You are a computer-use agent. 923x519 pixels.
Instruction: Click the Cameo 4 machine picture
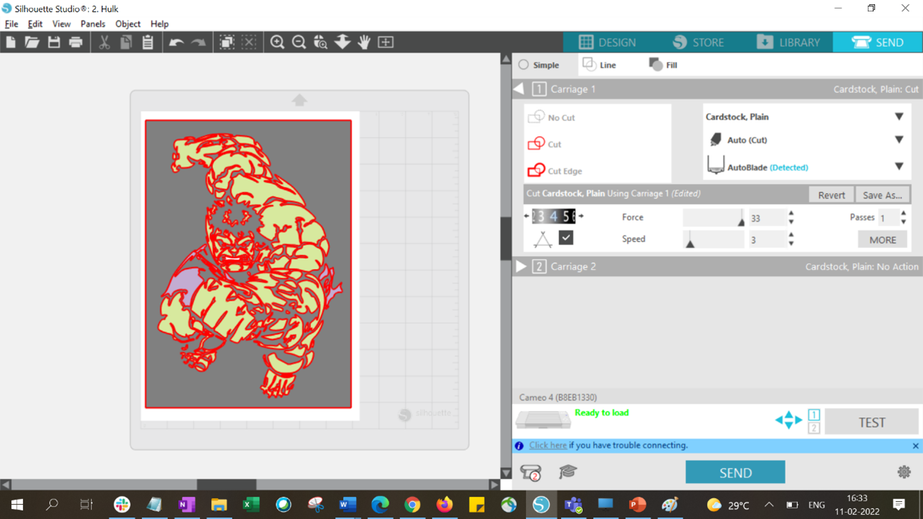tap(543, 420)
